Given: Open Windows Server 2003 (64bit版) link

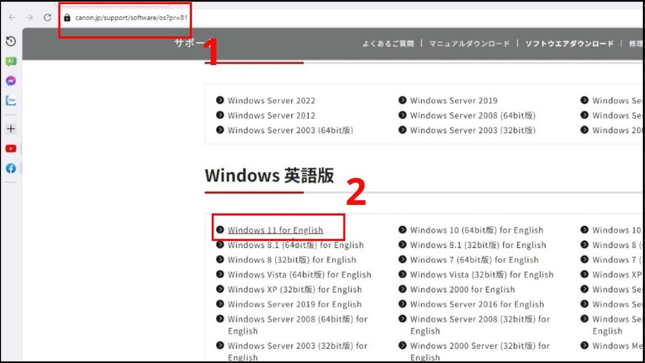Looking at the screenshot, I should (x=290, y=130).
